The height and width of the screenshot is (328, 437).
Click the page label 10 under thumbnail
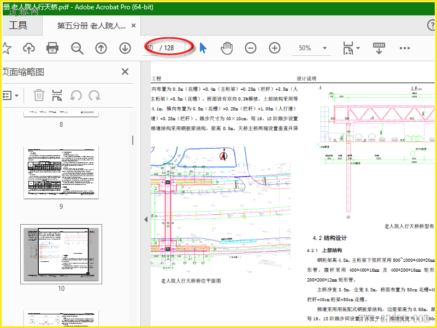click(61, 289)
